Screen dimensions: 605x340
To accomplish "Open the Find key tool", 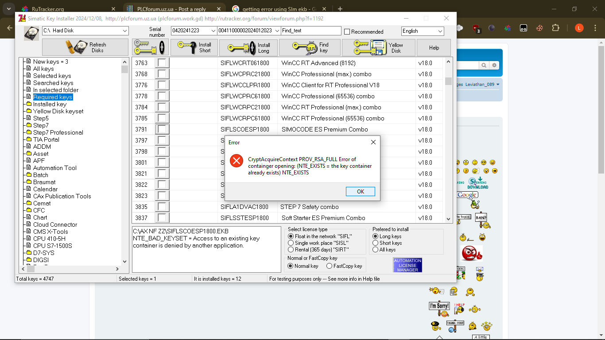I will click(310, 47).
